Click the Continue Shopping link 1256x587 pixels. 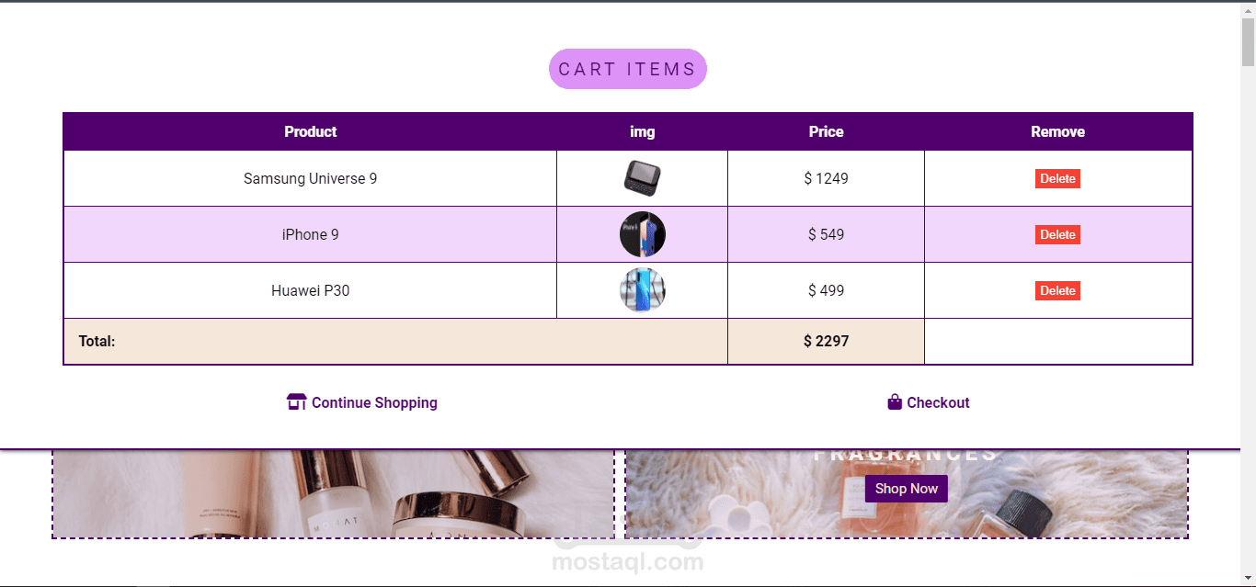374,402
